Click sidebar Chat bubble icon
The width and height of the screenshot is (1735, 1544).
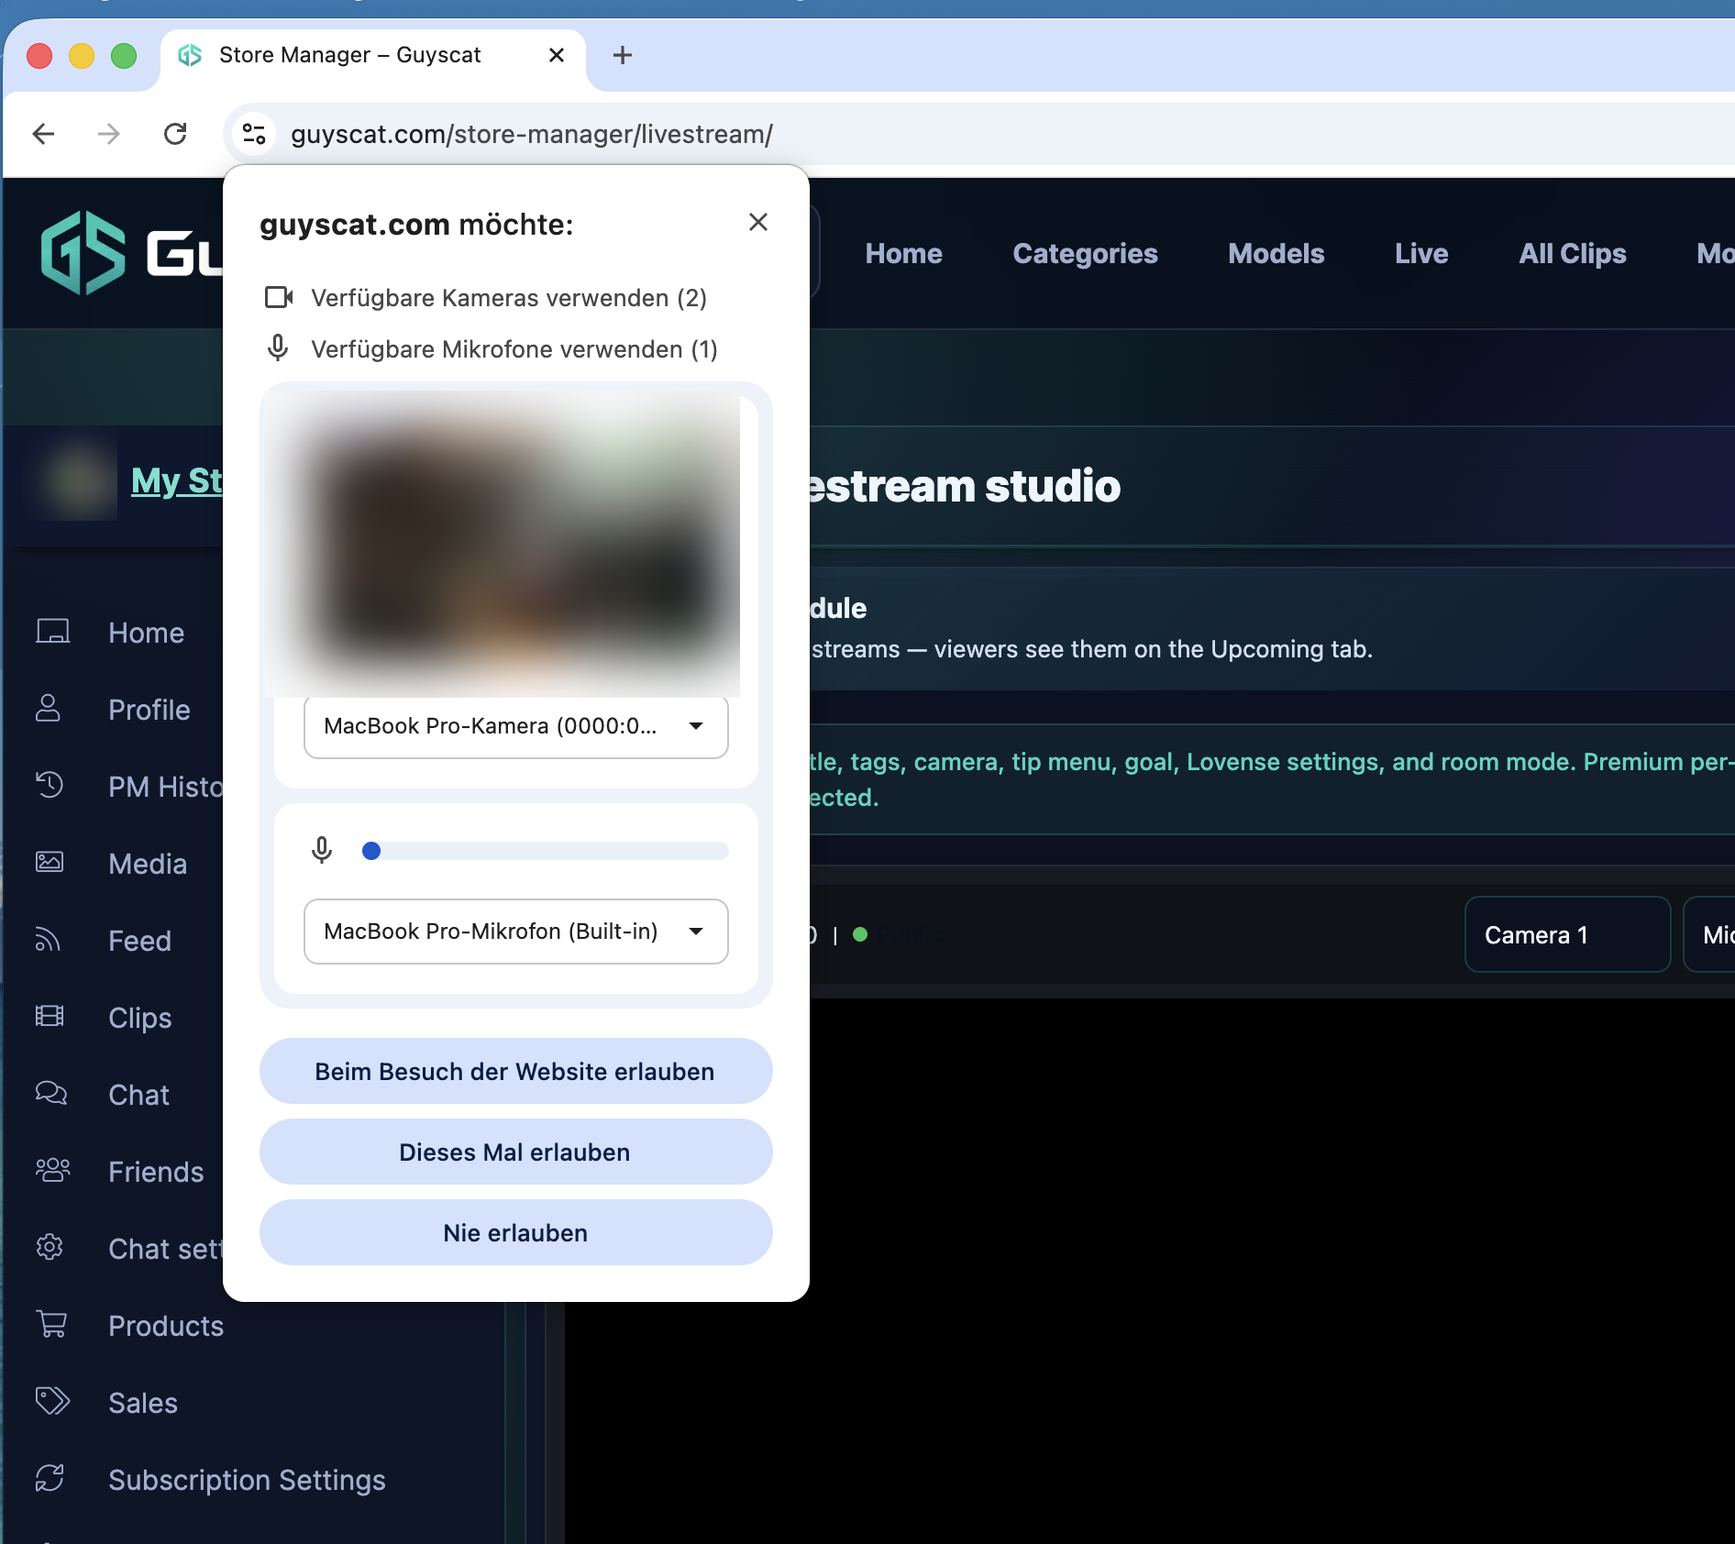(51, 1093)
